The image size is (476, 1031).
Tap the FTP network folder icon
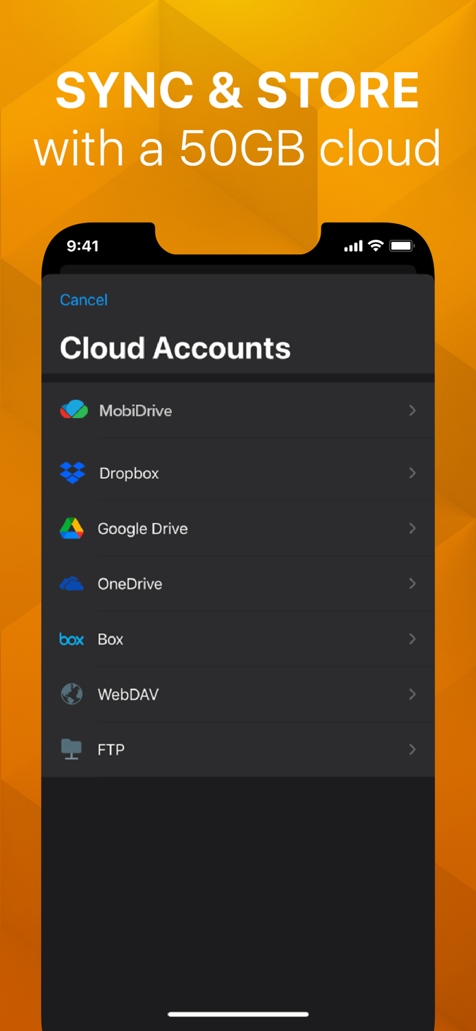71,749
